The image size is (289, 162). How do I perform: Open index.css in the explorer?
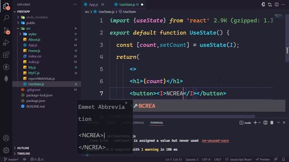tap(35, 56)
